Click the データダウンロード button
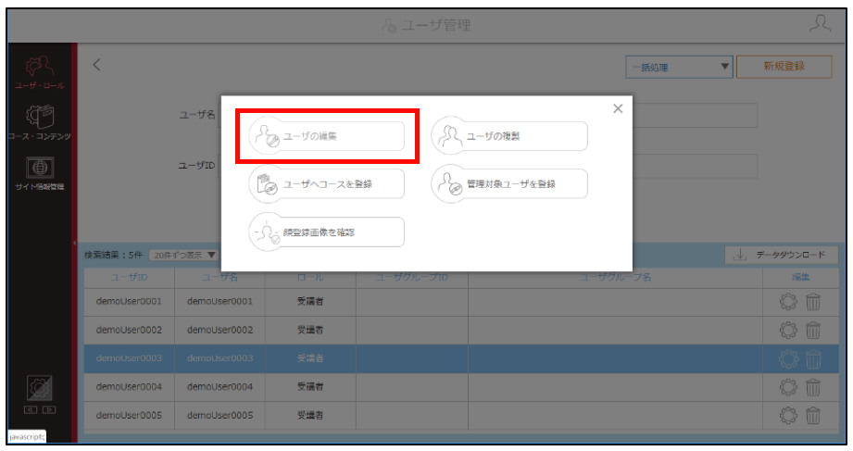 [x=781, y=255]
